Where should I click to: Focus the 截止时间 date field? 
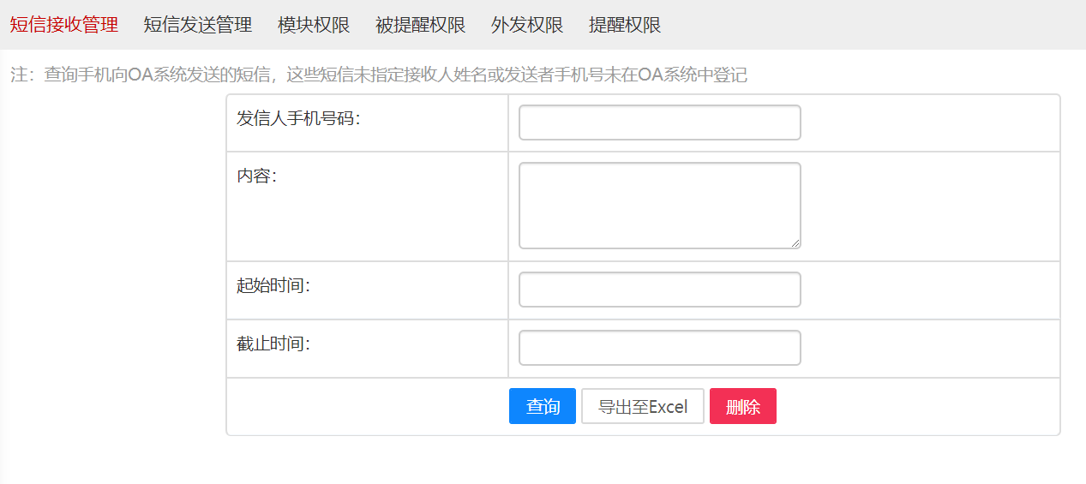tap(659, 348)
